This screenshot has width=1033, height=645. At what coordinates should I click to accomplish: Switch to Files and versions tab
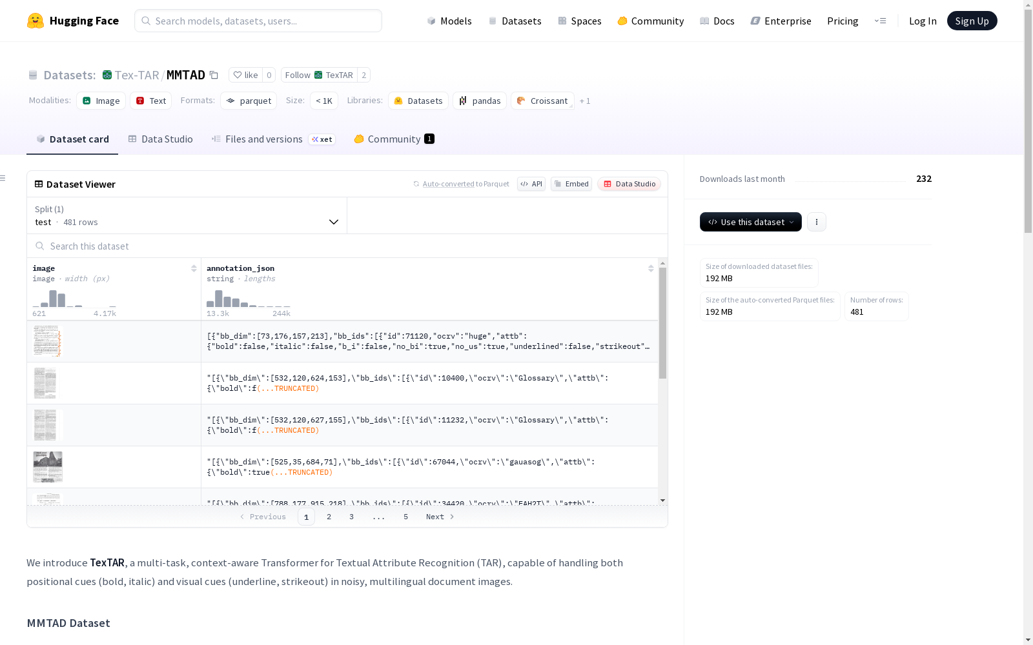point(273,139)
